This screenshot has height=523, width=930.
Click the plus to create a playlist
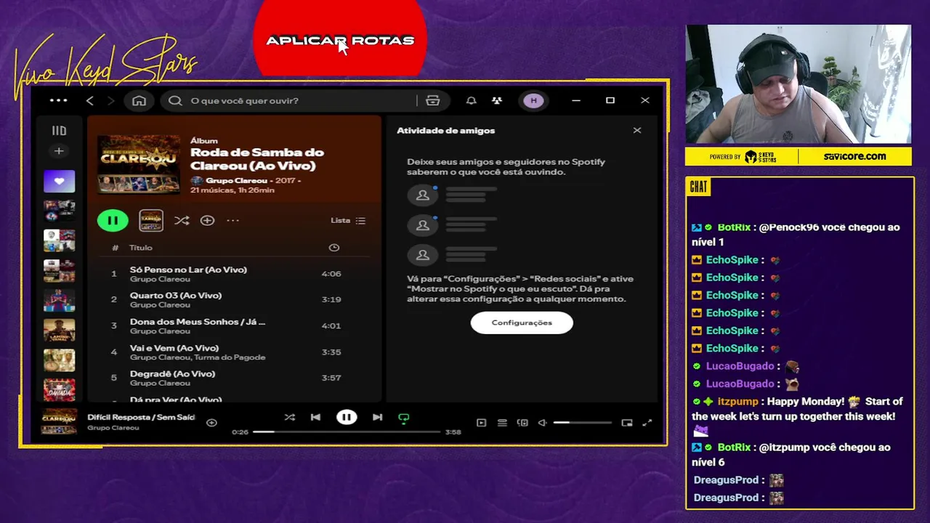coord(59,151)
